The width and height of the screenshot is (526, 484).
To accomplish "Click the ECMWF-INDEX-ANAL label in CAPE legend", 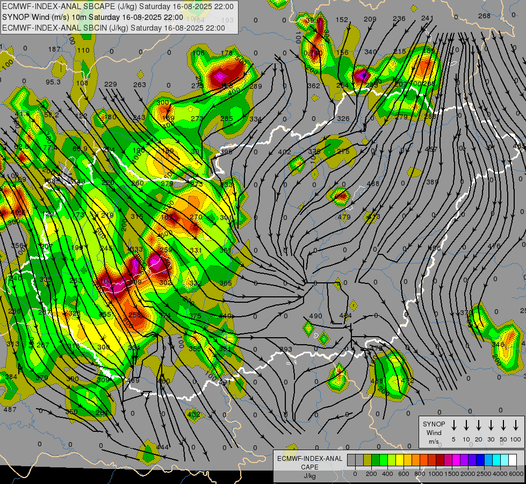I will 309,459.
